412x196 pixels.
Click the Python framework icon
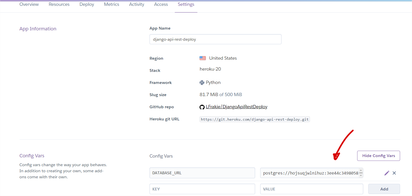[x=202, y=82]
